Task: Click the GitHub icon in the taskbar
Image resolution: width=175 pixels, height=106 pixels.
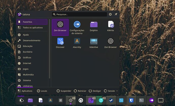Action: (81, 100)
